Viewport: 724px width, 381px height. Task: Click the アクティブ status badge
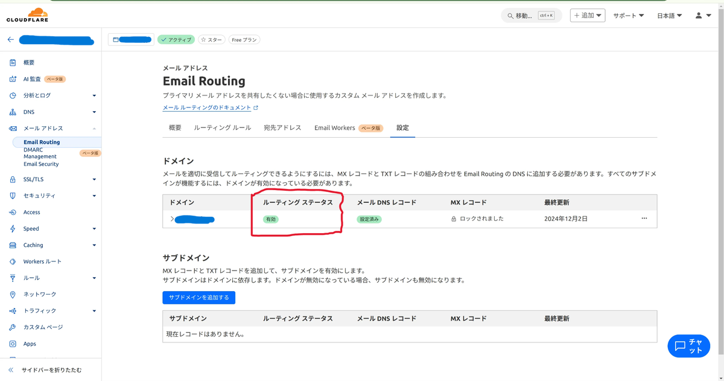pos(176,40)
